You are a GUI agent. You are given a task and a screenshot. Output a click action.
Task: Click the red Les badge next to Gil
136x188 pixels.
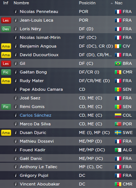(6, 64)
